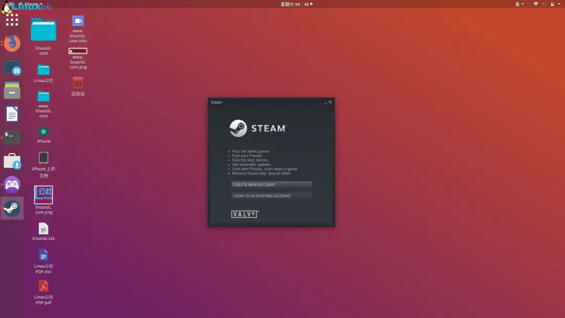Screen dimensions: 565x318
Task: Open the Files manager in dock
Action: point(12,90)
